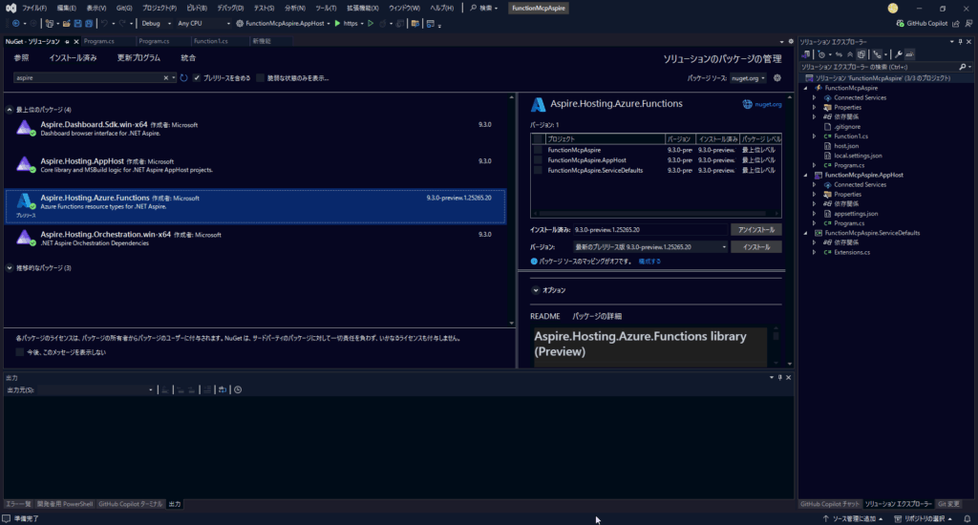Image resolution: width=978 pixels, height=525 pixels.
Task: Click Add to Source Control in status bar
Action: click(x=853, y=518)
